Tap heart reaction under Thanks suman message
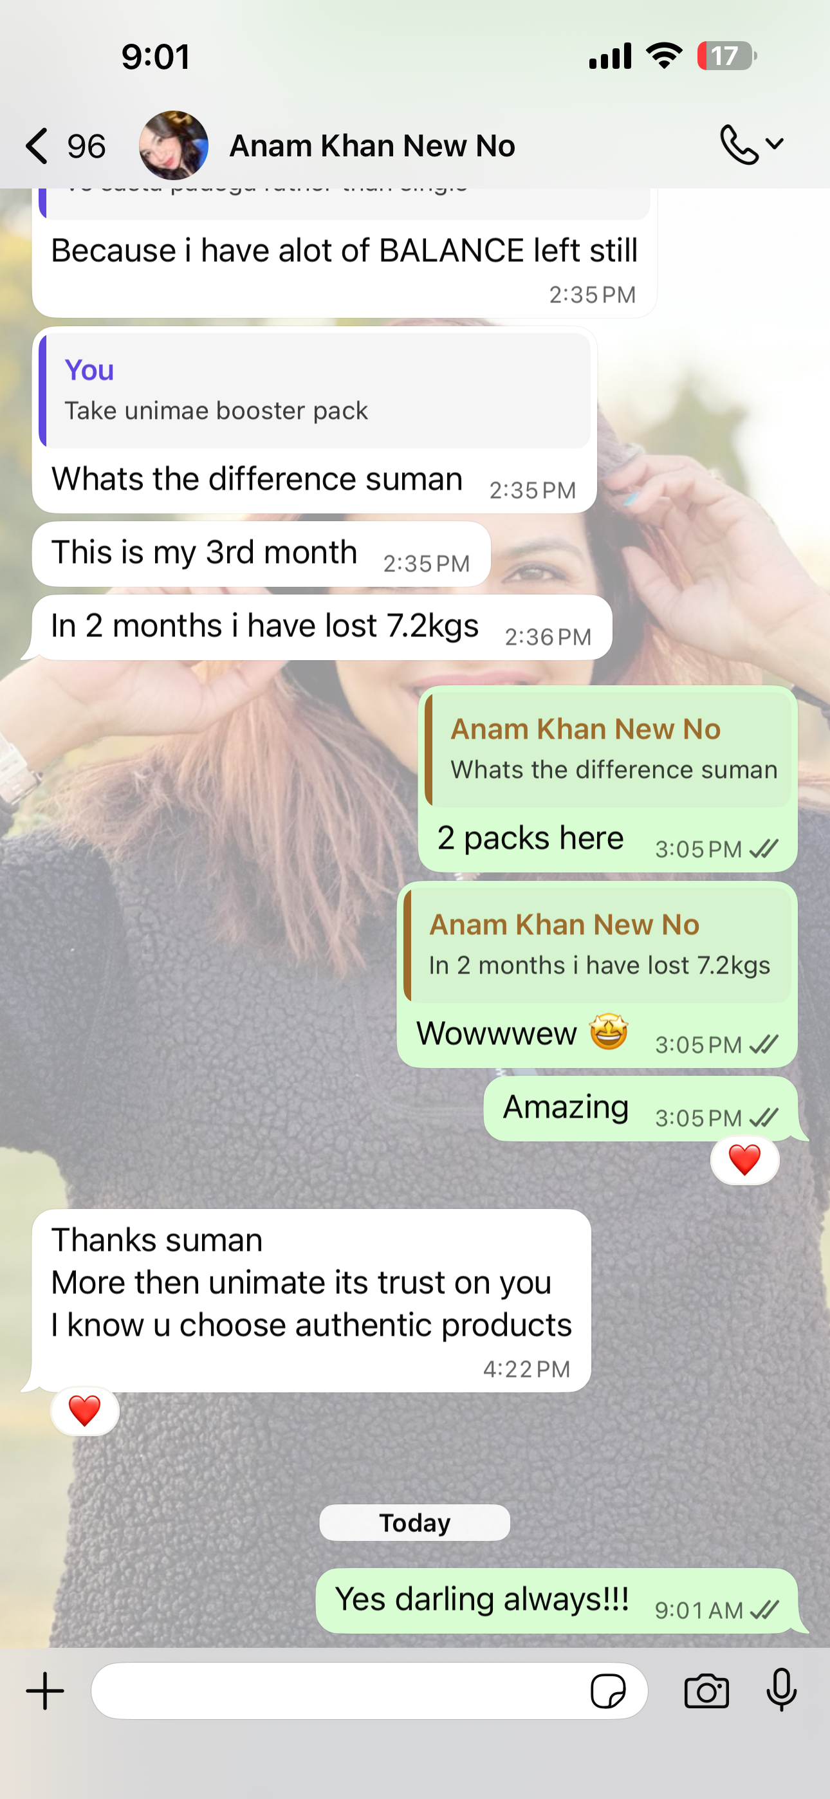Viewport: 830px width, 1799px height. [x=84, y=1410]
